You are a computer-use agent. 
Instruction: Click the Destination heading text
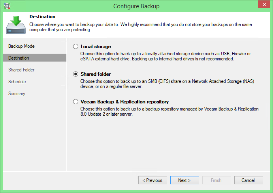click(42, 17)
